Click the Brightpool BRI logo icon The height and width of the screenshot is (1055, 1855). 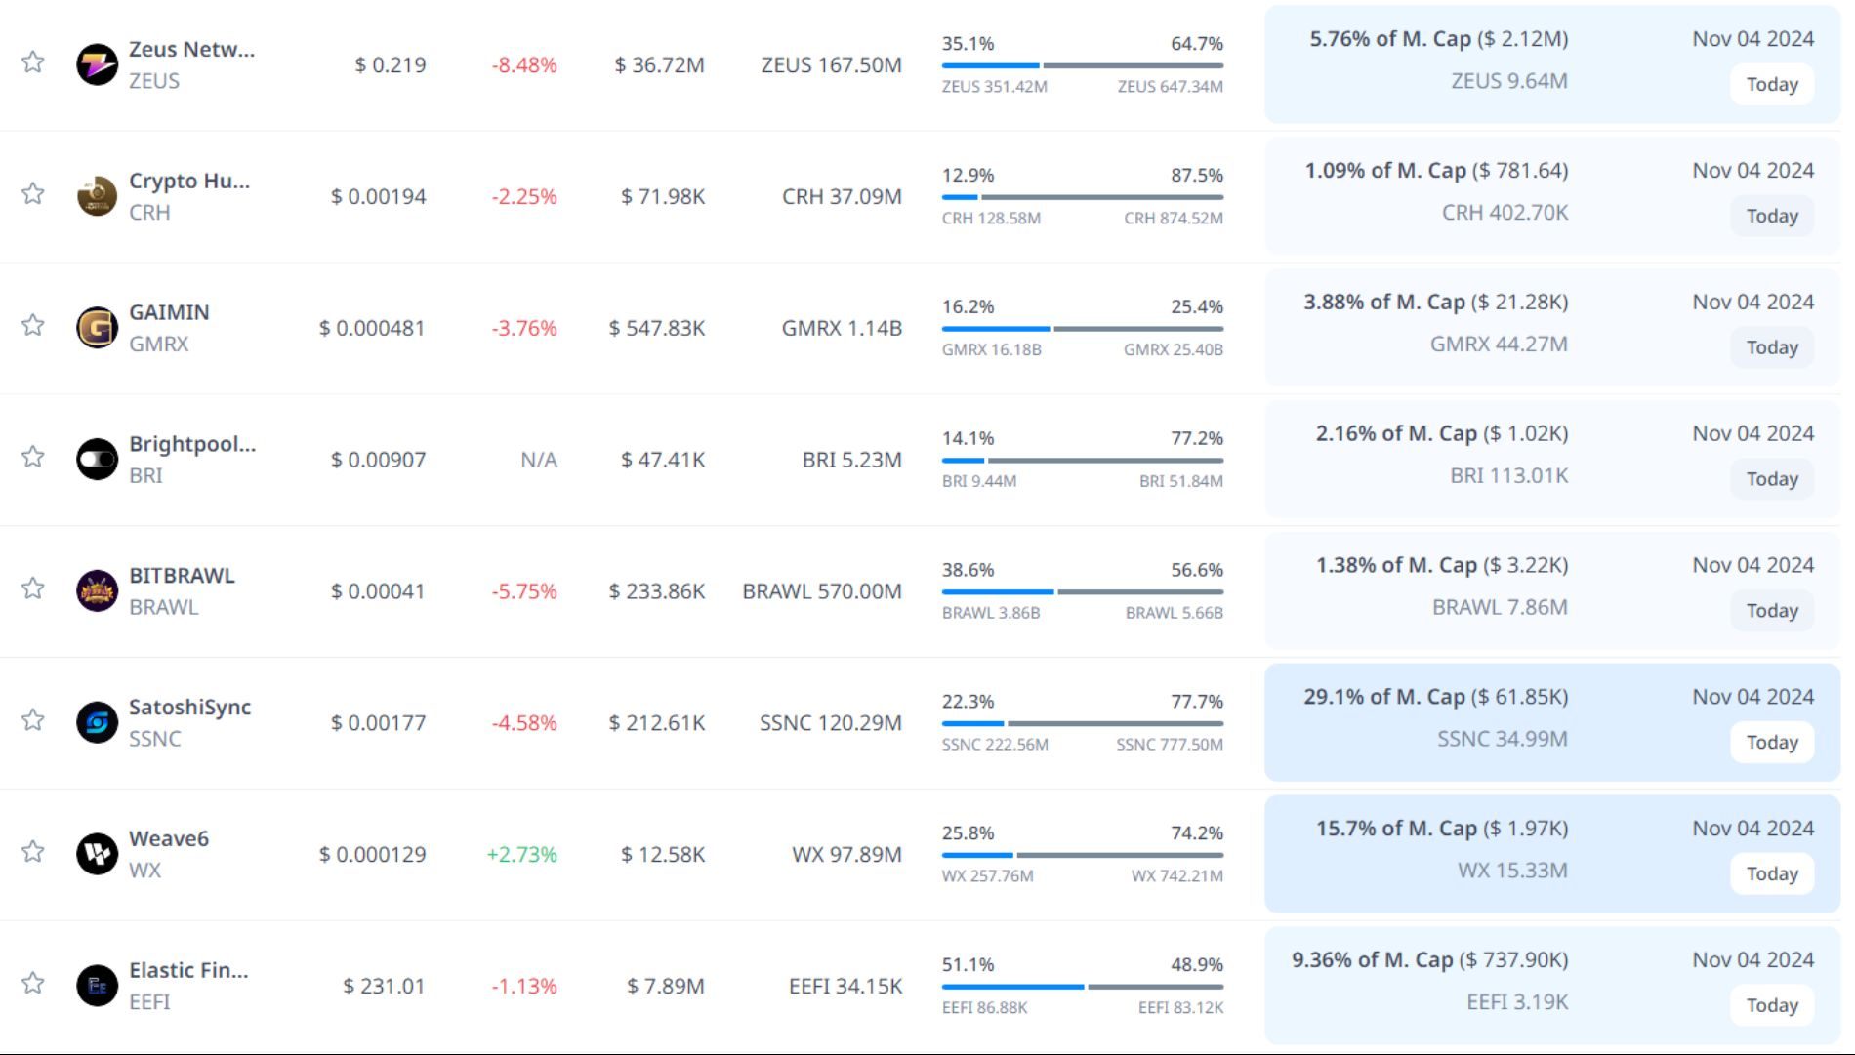pyautogui.click(x=97, y=459)
